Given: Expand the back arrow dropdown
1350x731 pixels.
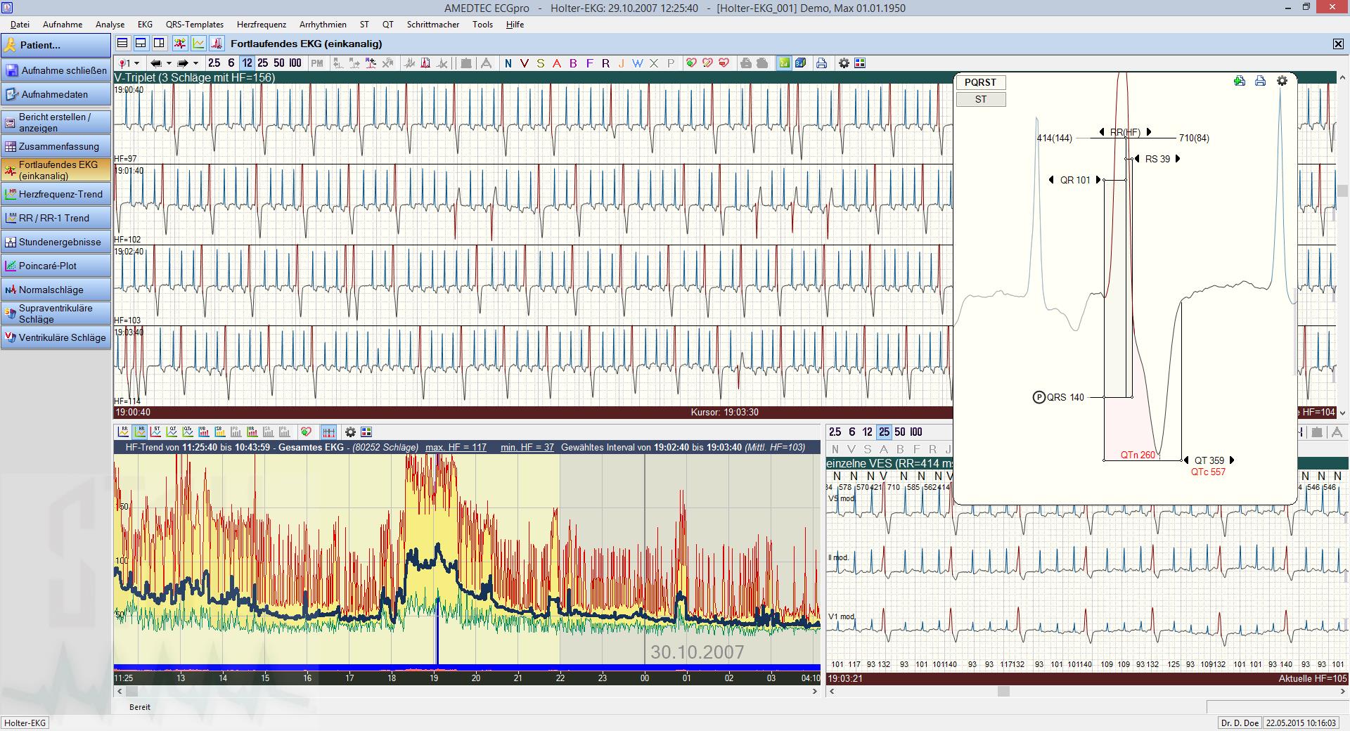Looking at the screenshot, I should [x=169, y=63].
